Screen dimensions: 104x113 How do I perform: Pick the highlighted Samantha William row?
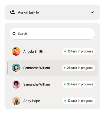(x=52, y=68)
